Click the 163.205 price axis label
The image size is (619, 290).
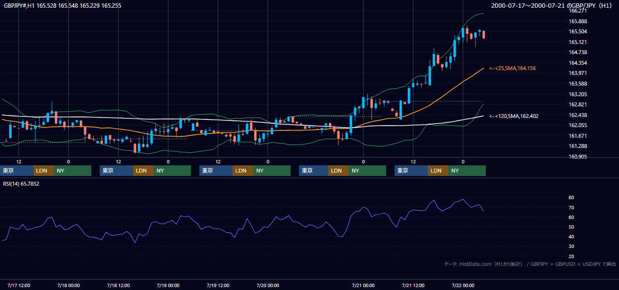pos(578,94)
